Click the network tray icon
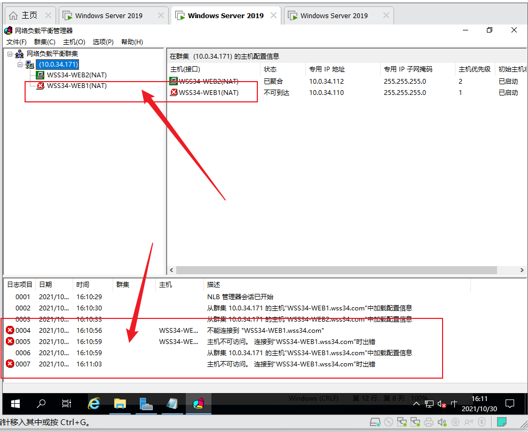Viewport: 528px width, 432px height. pos(429,404)
